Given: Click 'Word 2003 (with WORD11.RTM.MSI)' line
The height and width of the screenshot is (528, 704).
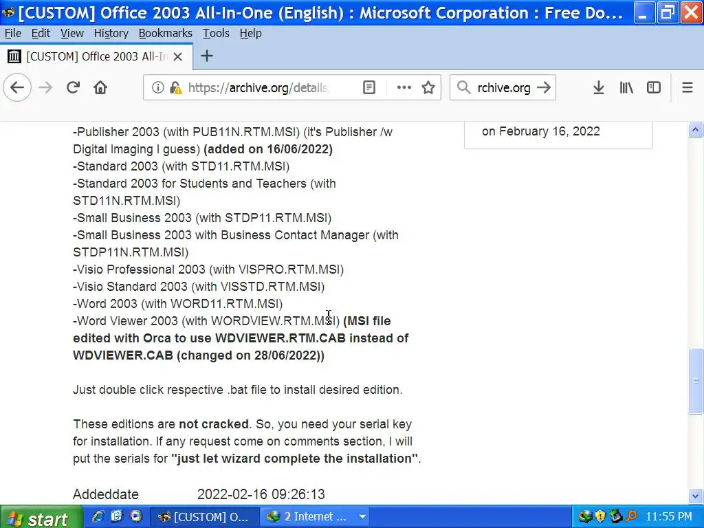Looking at the screenshot, I should pos(178,304).
